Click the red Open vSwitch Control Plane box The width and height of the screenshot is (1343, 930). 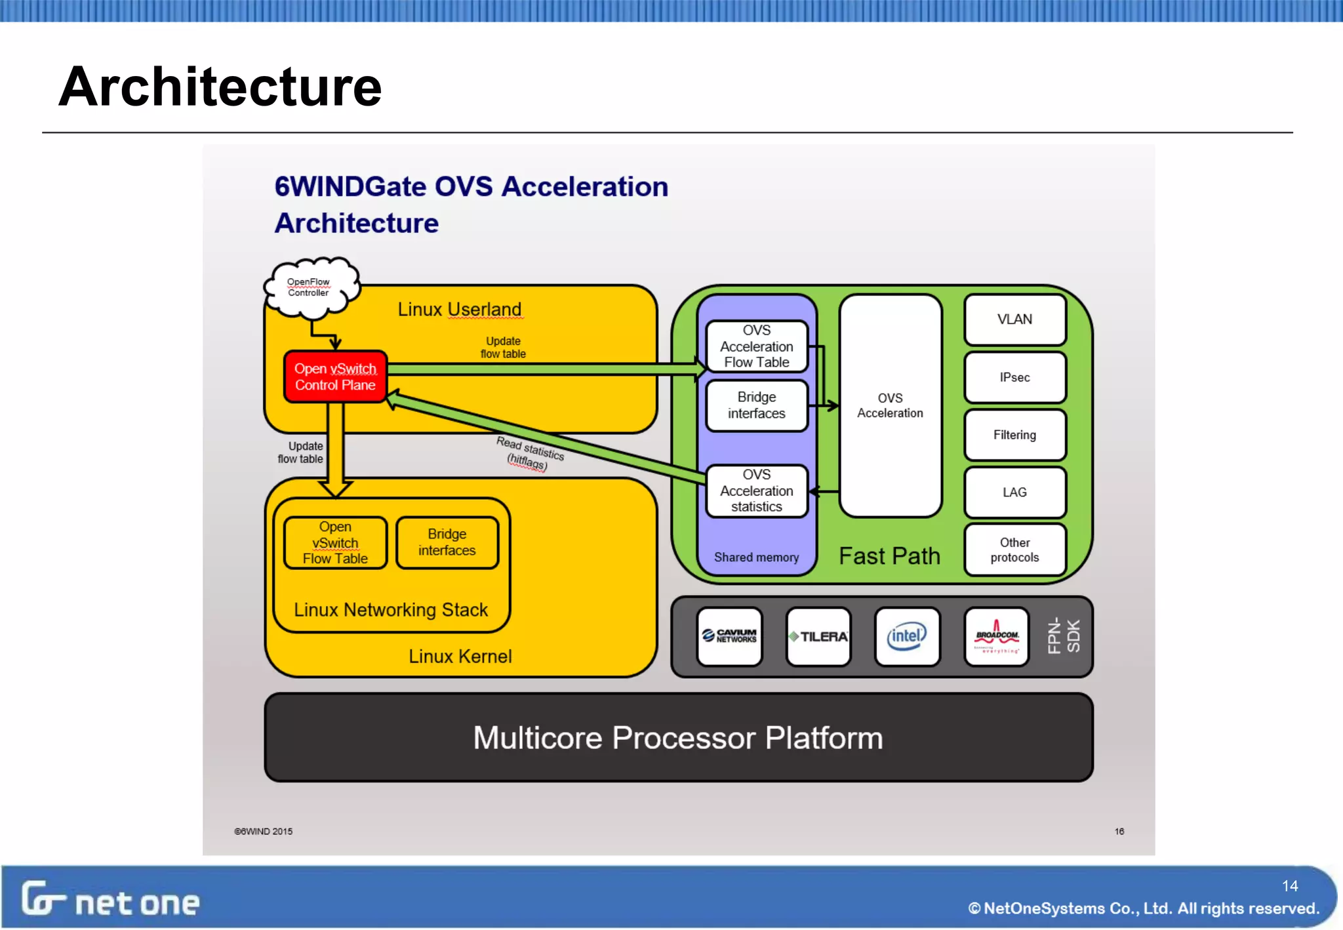pyautogui.click(x=335, y=376)
